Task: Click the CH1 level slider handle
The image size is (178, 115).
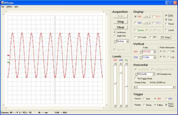Action: (115, 83)
